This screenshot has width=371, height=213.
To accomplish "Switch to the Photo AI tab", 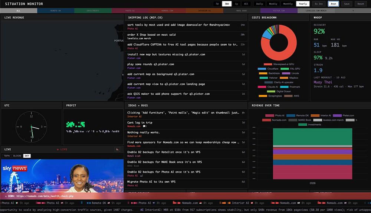I will (x=130, y=11).
